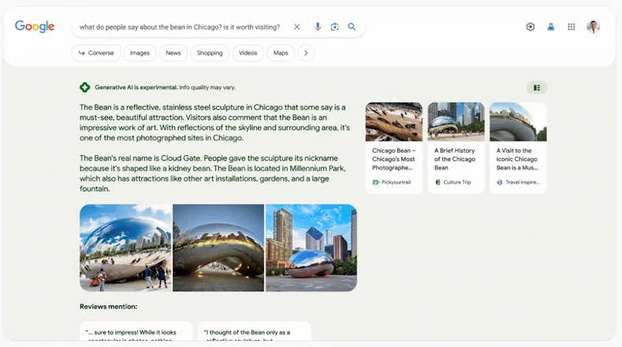Open the nighttime Bean photo thumbnail

click(x=218, y=248)
